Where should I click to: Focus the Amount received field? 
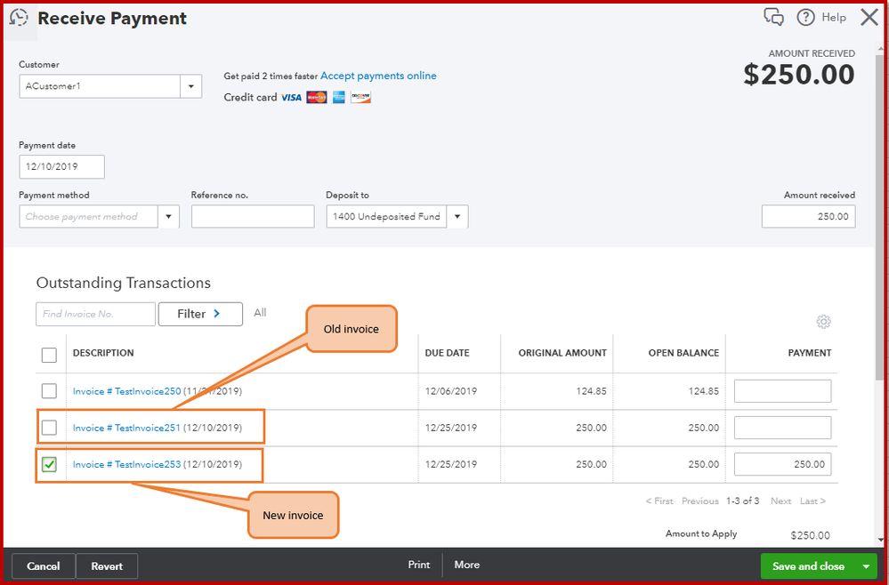pyautogui.click(x=809, y=216)
